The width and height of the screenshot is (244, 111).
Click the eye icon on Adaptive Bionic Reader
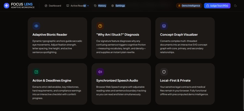tap(36, 26)
